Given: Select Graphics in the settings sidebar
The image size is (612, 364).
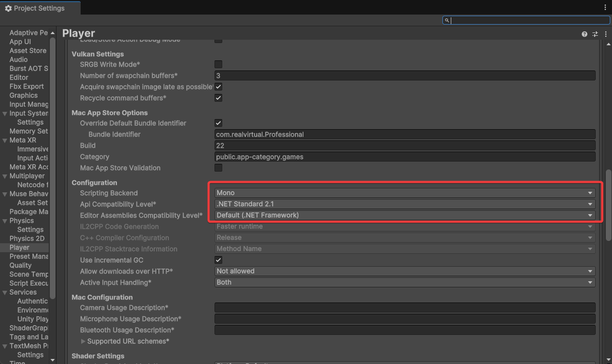Looking at the screenshot, I should point(24,95).
